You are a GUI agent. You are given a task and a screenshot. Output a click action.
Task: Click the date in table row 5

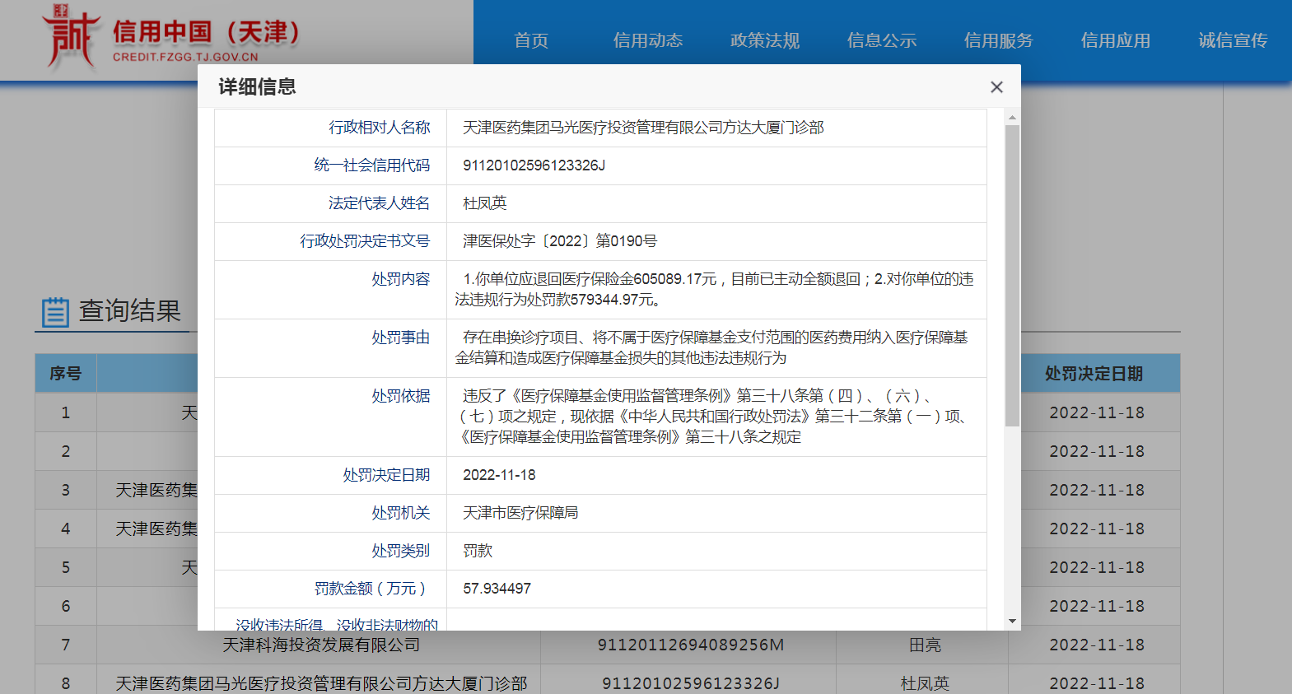[x=1097, y=568]
